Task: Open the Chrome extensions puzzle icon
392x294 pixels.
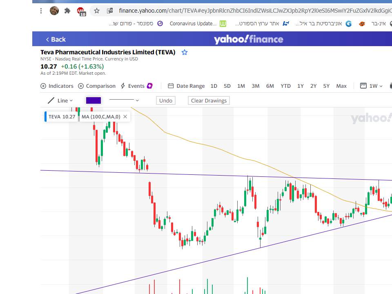Action: click(67, 11)
